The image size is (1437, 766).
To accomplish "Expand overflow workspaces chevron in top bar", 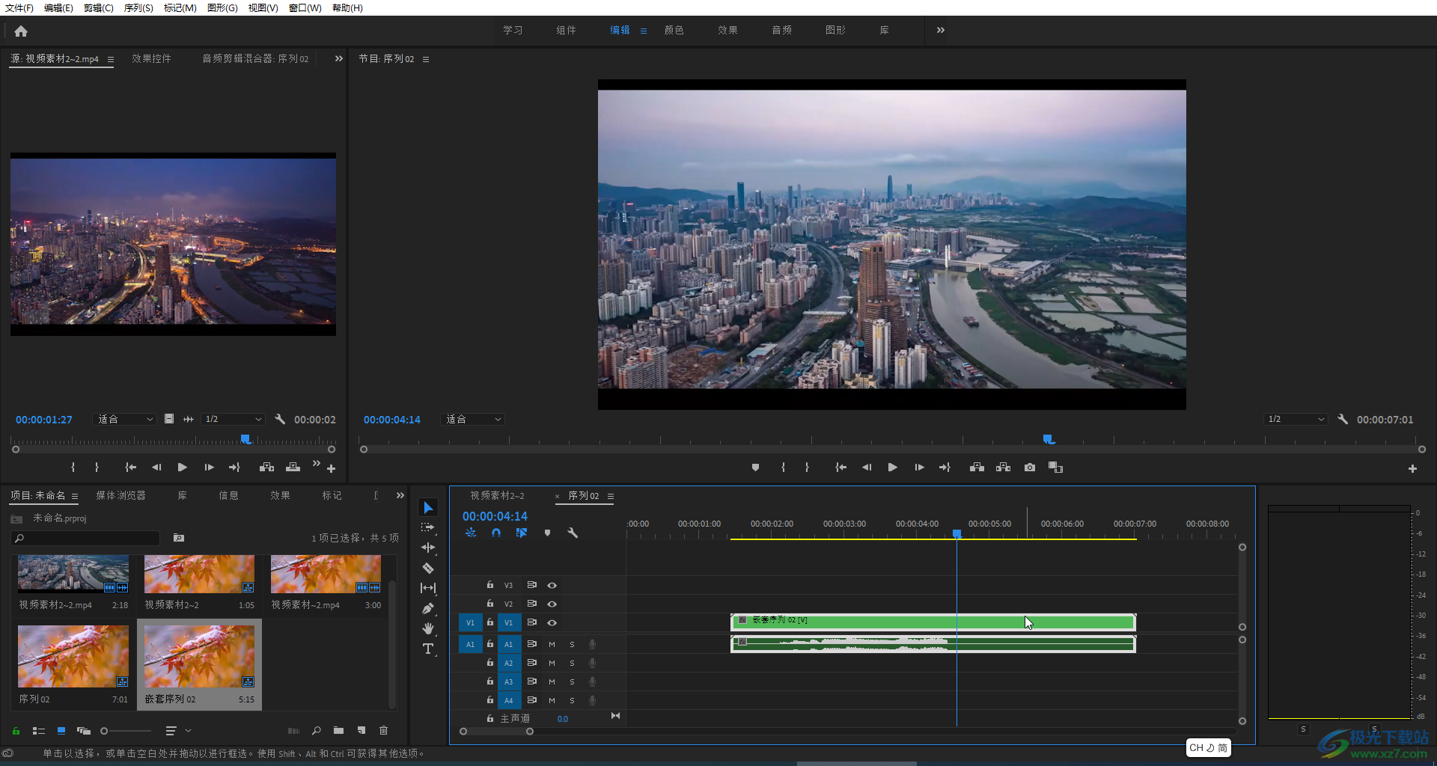I will [941, 30].
